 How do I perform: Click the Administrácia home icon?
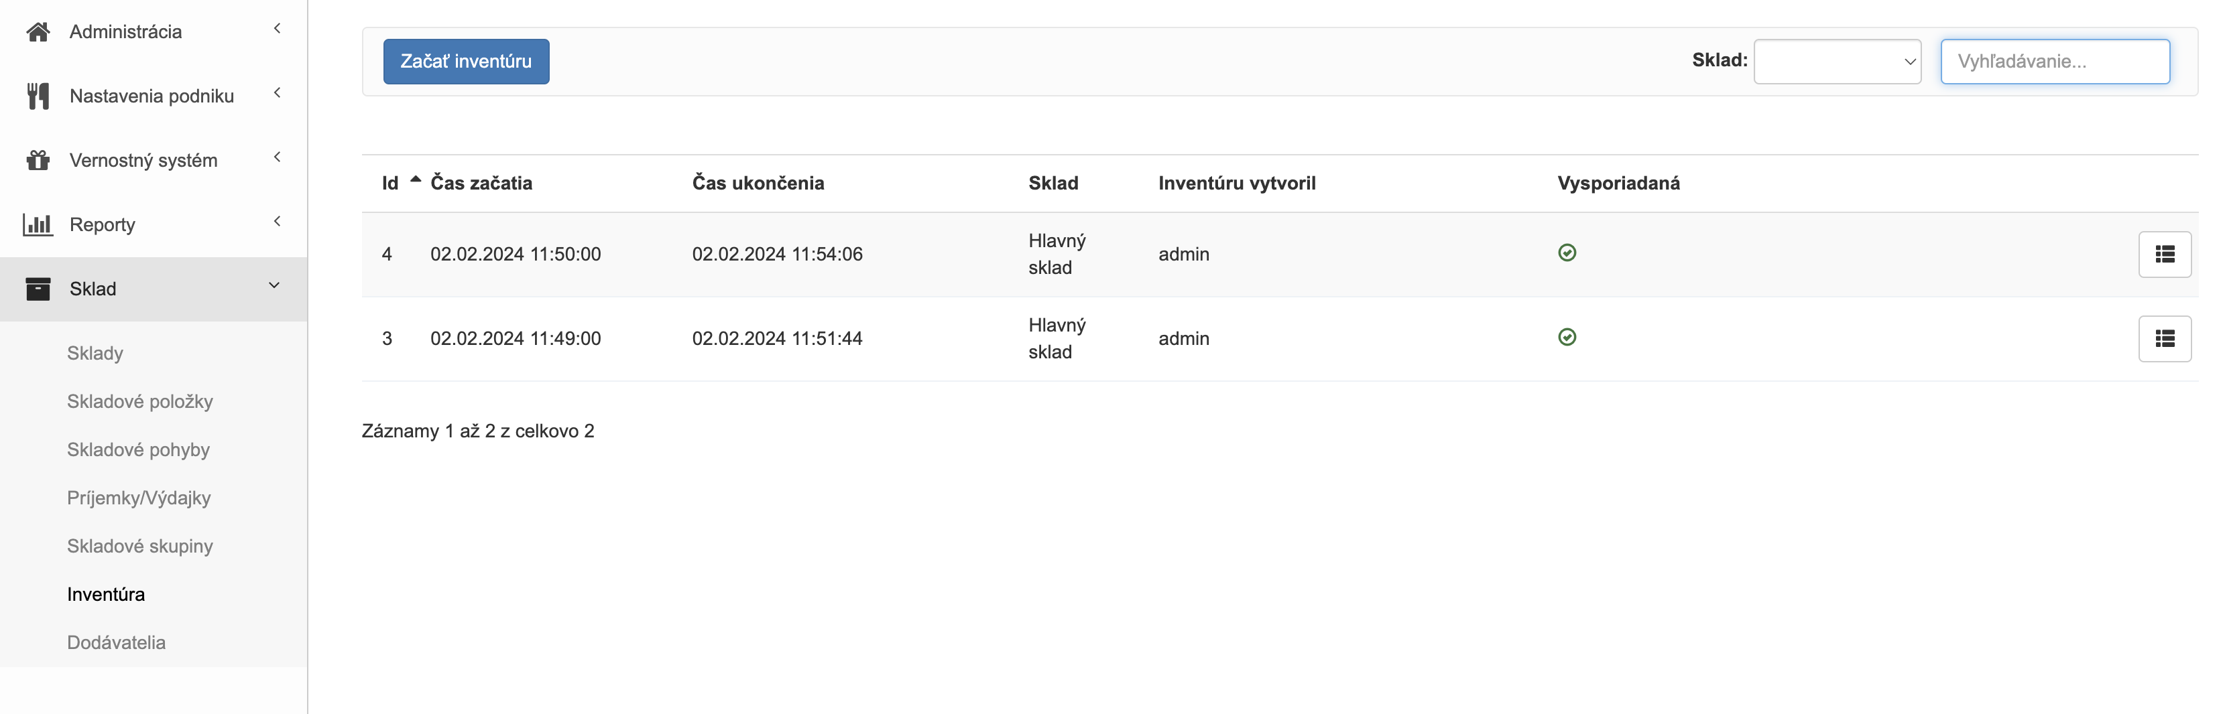click(x=37, y=31)
